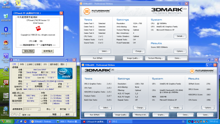Click the taskbar clock showing 07:12
The image size is (220, 124).
click(x=213, y=122)
